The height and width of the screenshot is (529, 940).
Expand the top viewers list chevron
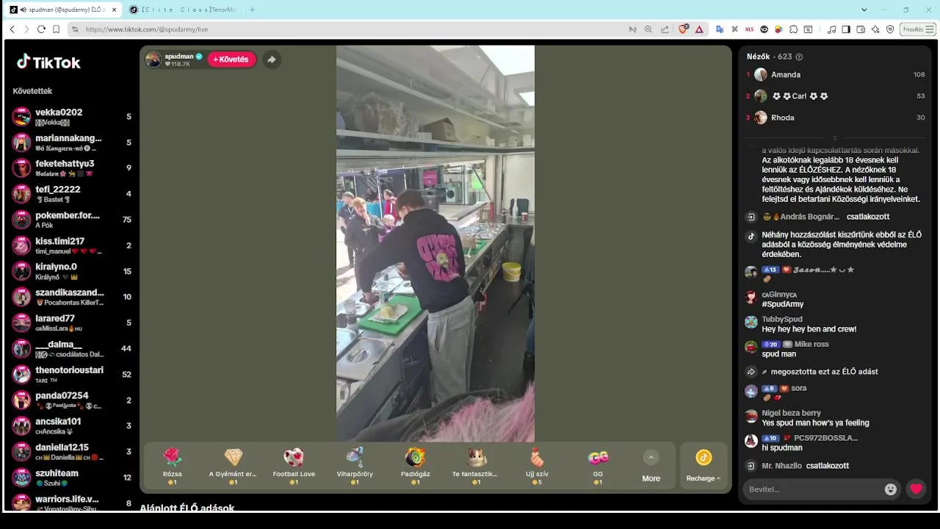[834, 138]
